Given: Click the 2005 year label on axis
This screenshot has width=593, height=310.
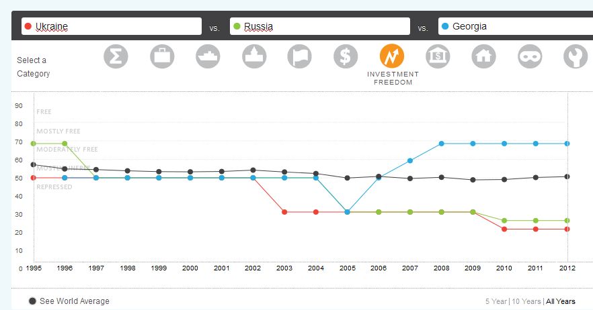Looking at the screenshot, I should click(347, 268).
